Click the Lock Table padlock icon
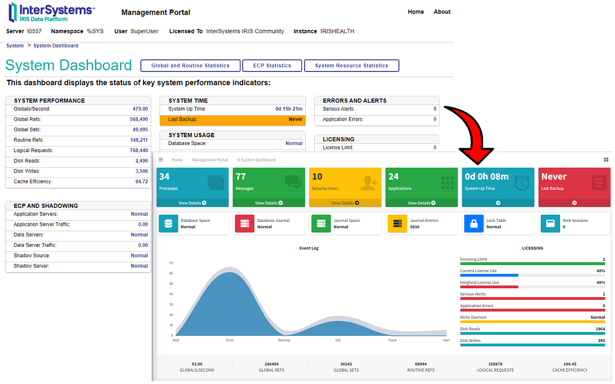 [474, 224]
